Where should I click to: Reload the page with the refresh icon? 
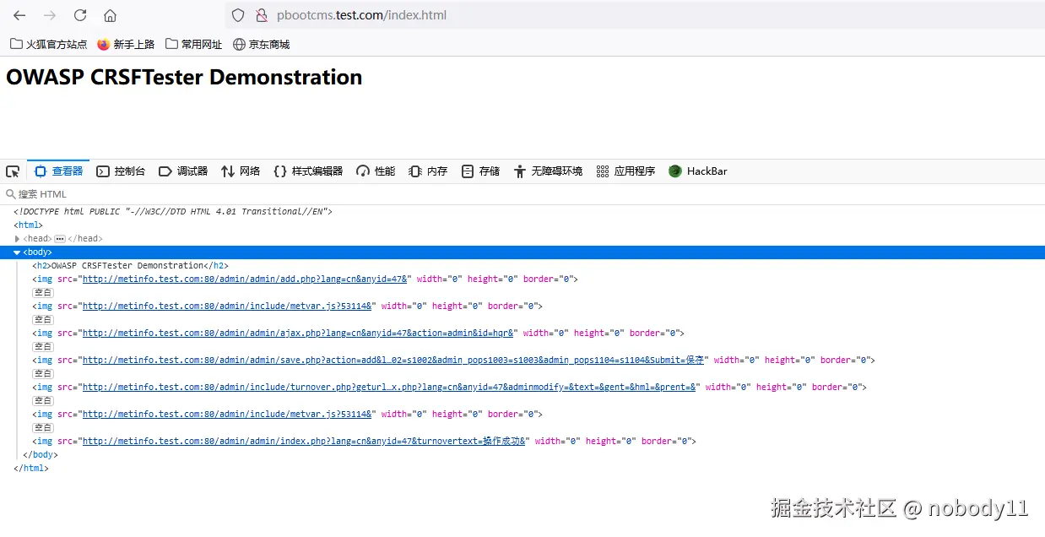pos(80,15)
